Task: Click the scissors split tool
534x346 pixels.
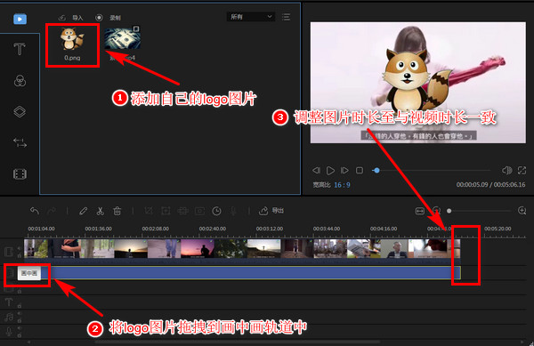Action: [x=100, y=211]
